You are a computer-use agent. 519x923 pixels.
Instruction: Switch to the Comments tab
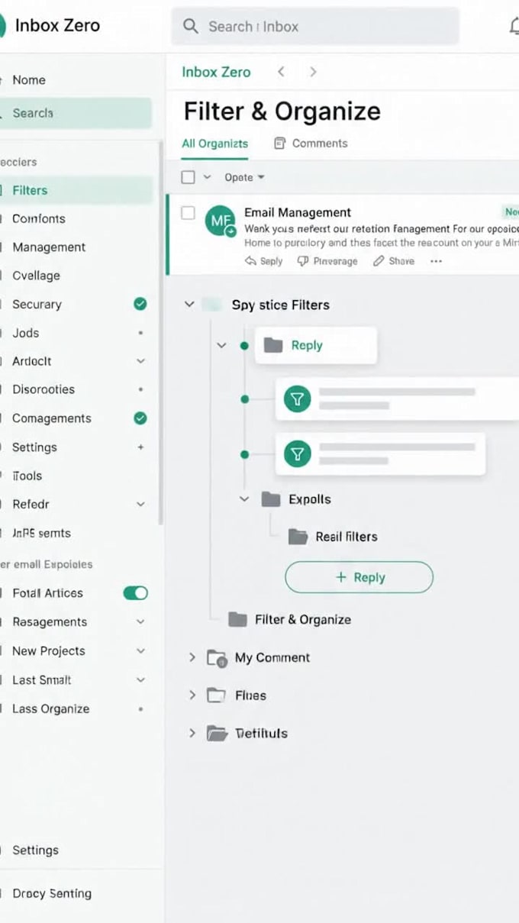point(311,143)
